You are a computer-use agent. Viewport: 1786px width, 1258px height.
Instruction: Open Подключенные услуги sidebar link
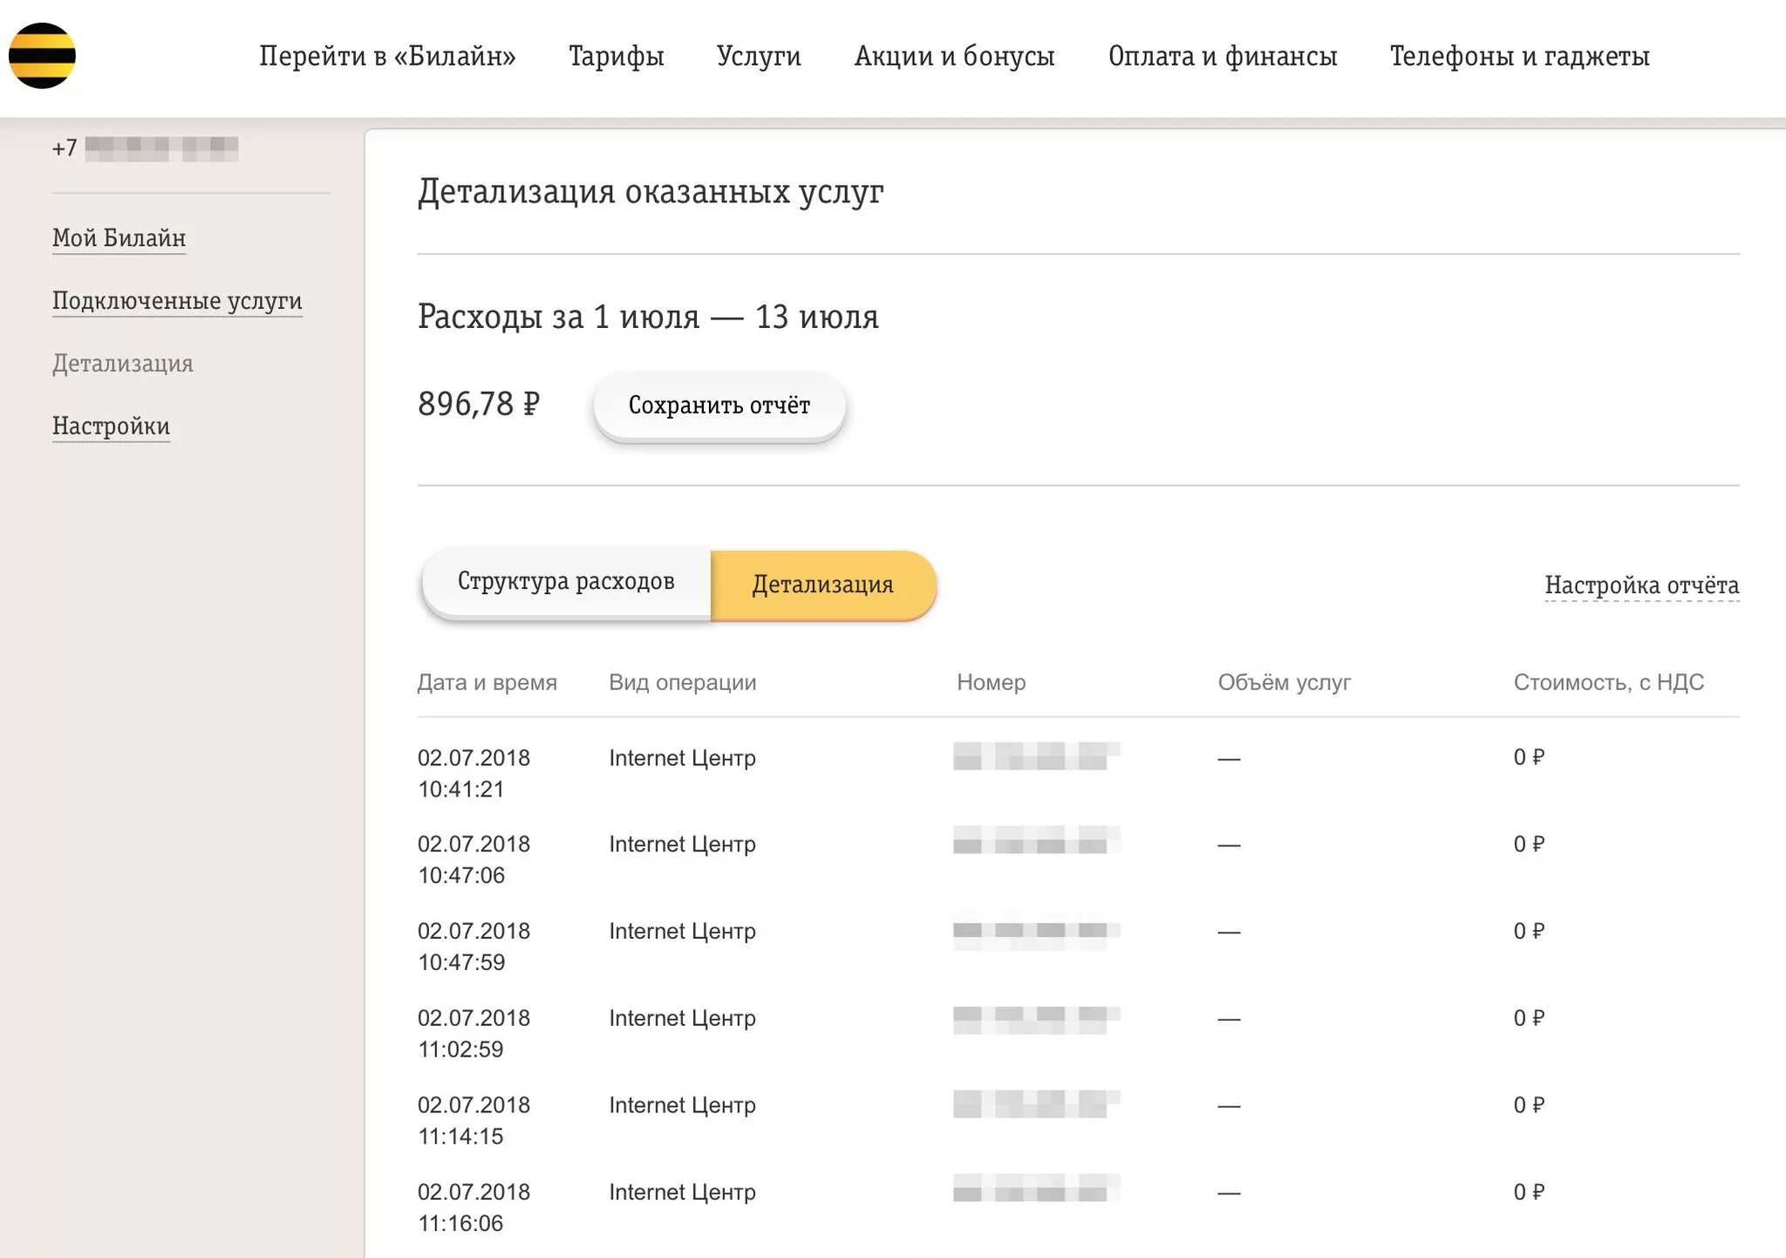pyautogui.click(x=177, y=301)
